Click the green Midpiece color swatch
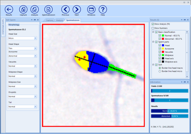The width and height of the screenshot is (191, 134). point(163,55)
